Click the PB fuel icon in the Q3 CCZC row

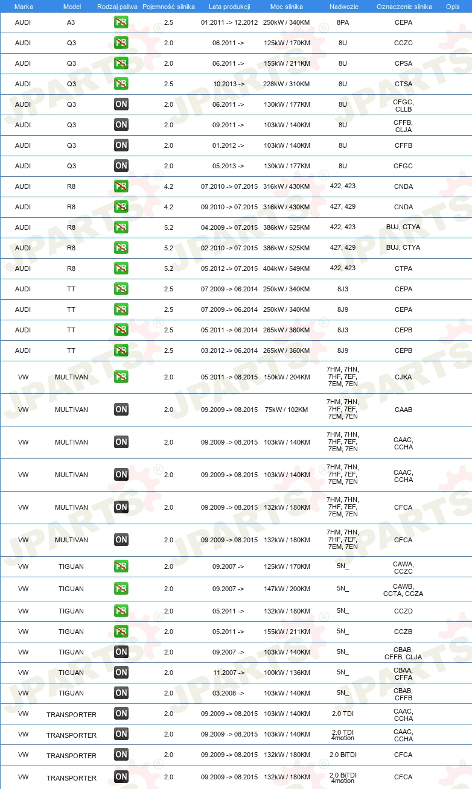click(x=121, y=43)
